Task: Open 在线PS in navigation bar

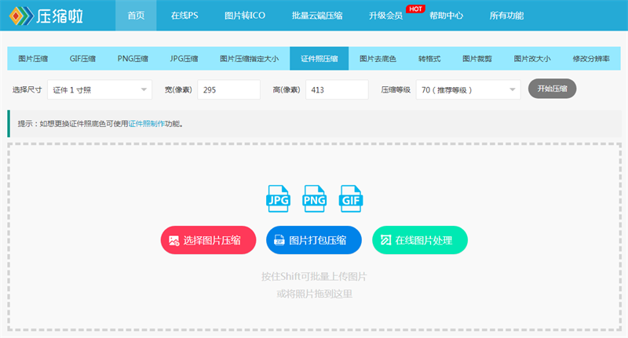Action: click(184, 16)
